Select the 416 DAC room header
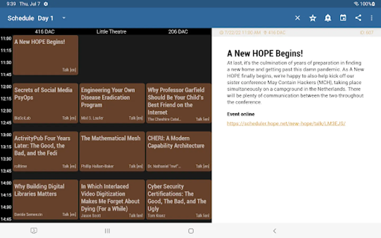381x238 pixels. [45, 32]
